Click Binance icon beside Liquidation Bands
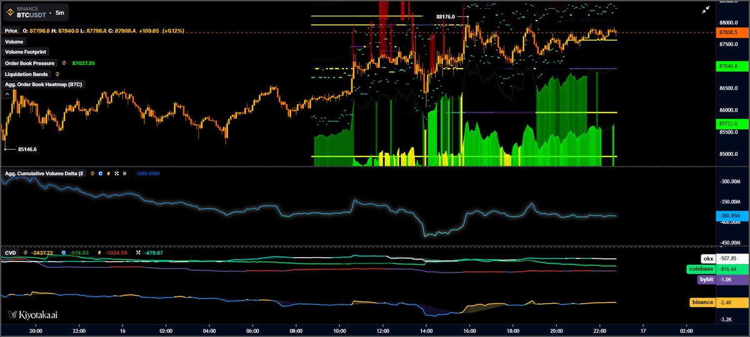Image resolution: width=750 pixels, height=337 pixels. [57, 74]
